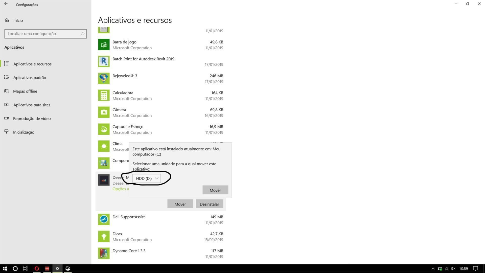This screenshot has width=485, height=273.
Task: Select the Dicas entry name
Action: tap(117, 234)
